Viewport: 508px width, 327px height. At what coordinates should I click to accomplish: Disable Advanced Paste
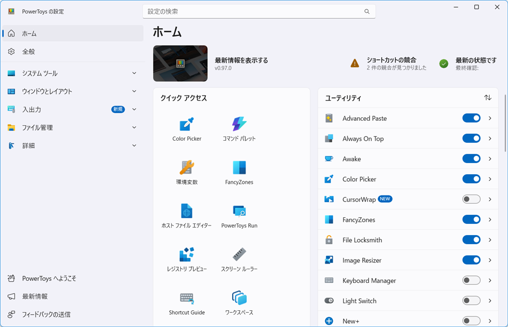point(471,118)
